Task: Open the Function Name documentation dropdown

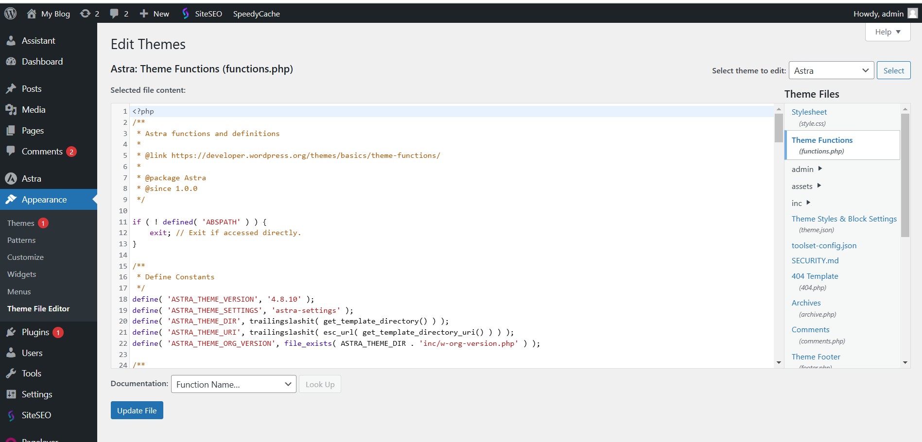Action: pos(233,384)
